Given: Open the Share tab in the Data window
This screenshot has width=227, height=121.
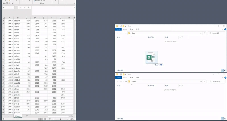Looking at the screenshot, I should pyautogui.click(x=131, y=29).
